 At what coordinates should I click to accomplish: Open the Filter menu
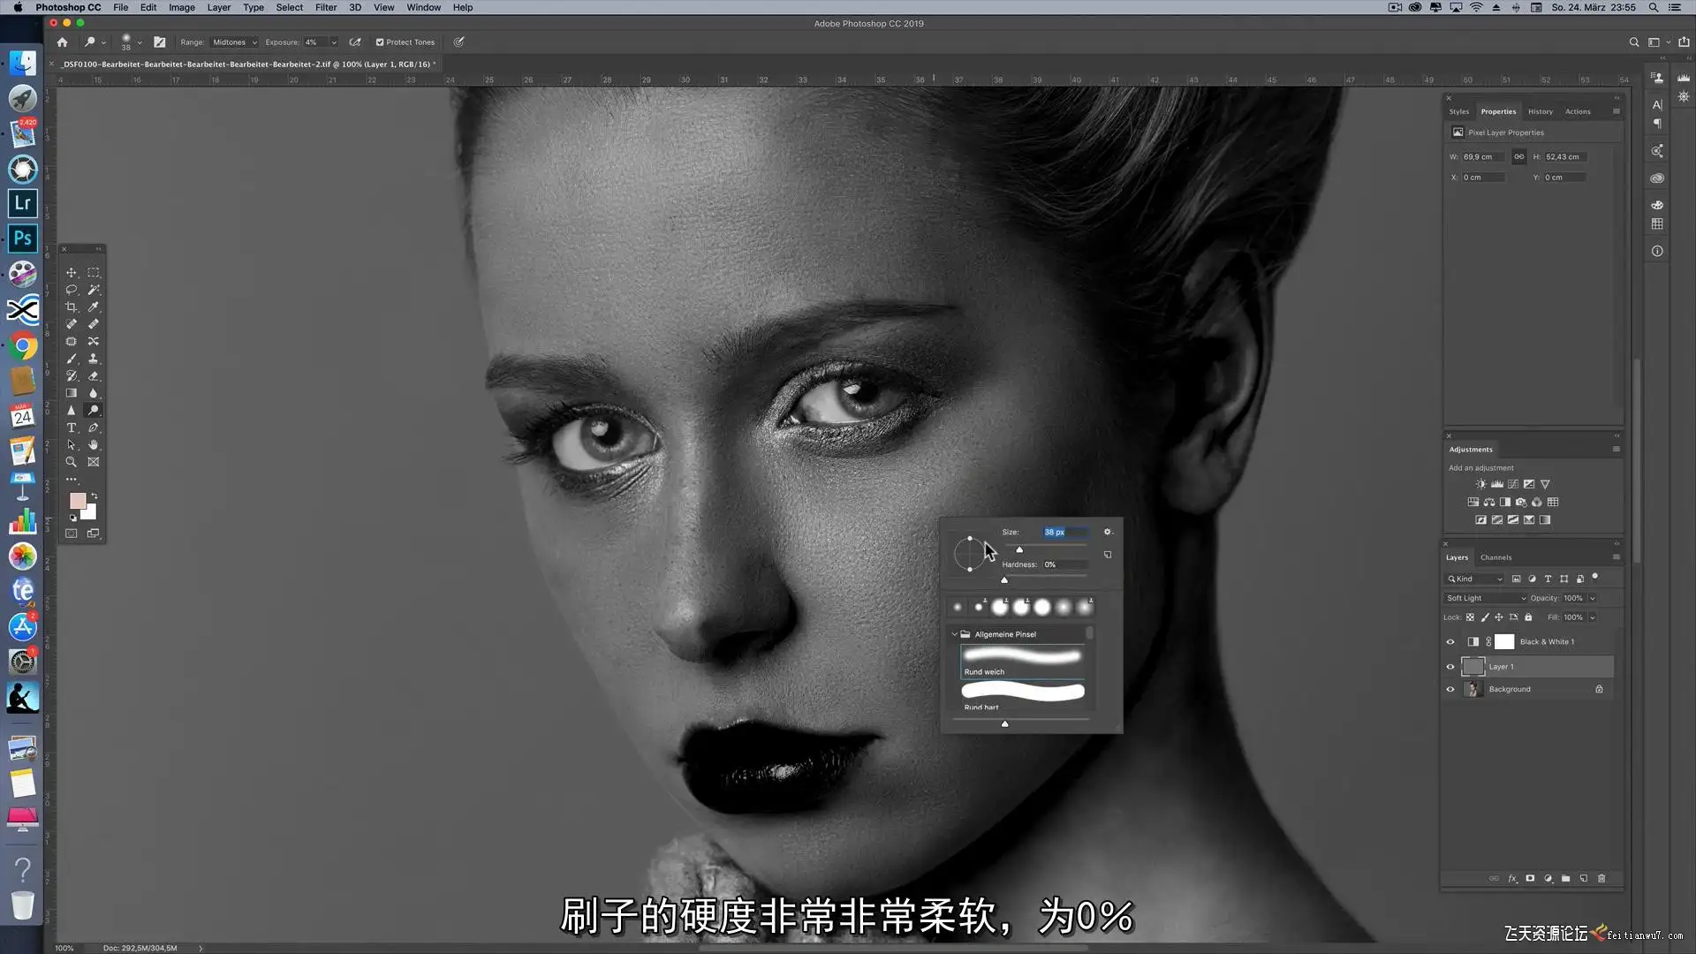click(326, 7)
